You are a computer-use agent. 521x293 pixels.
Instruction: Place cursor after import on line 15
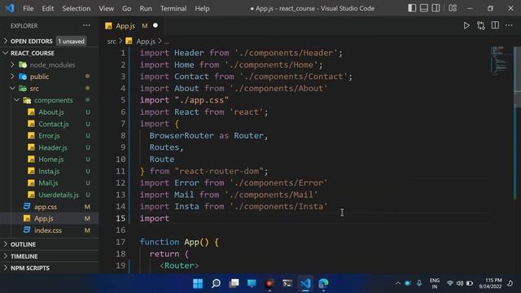pyautogui.click(x=169, y=218)
